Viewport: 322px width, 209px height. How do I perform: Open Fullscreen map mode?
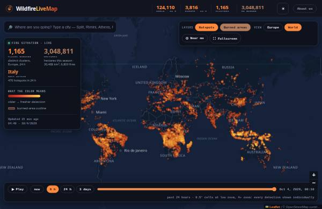pyautogui.click(x=225, y=39)
